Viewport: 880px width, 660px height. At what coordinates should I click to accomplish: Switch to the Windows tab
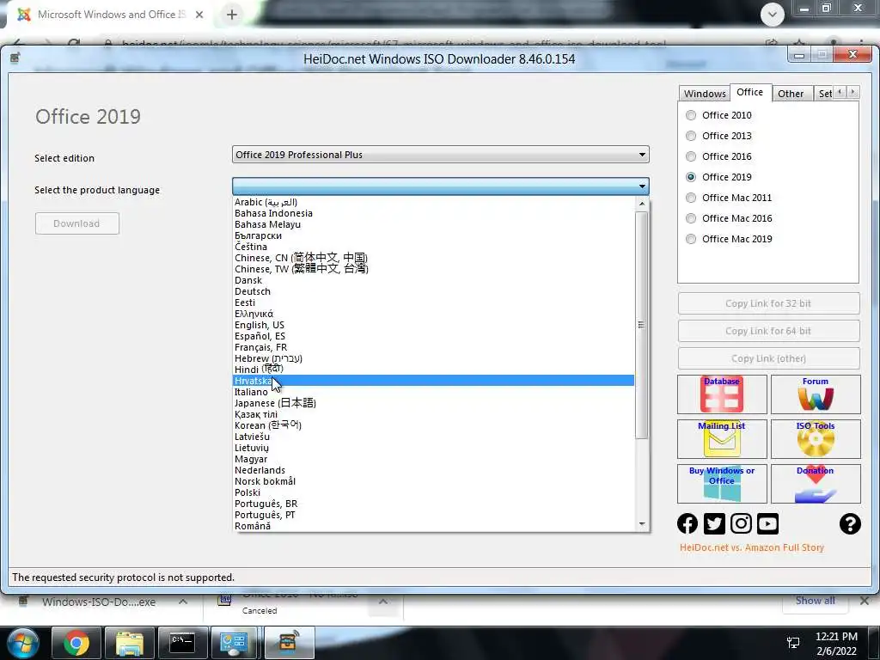tap(705, 94)
